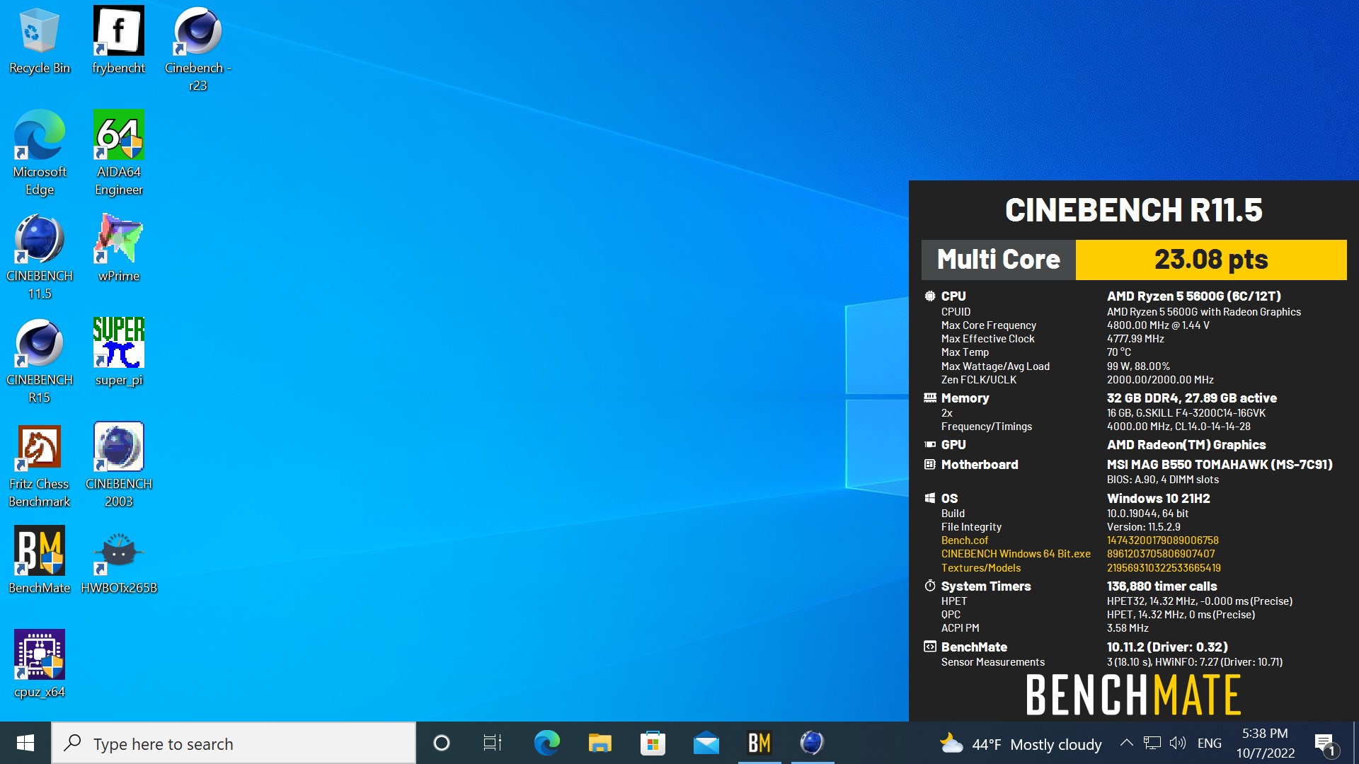Screen dimensions: 1359x764
Task: Switch to BenchMate in the taskbar
Action: 759,743
